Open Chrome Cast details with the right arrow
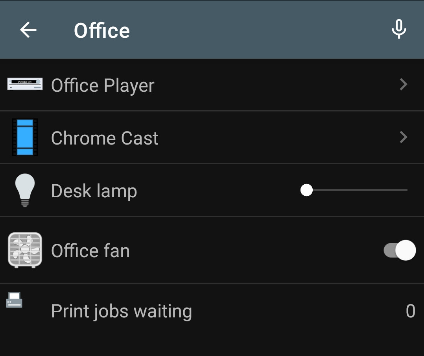Screen dimensions: 424x356 click(x=403, y=137)
